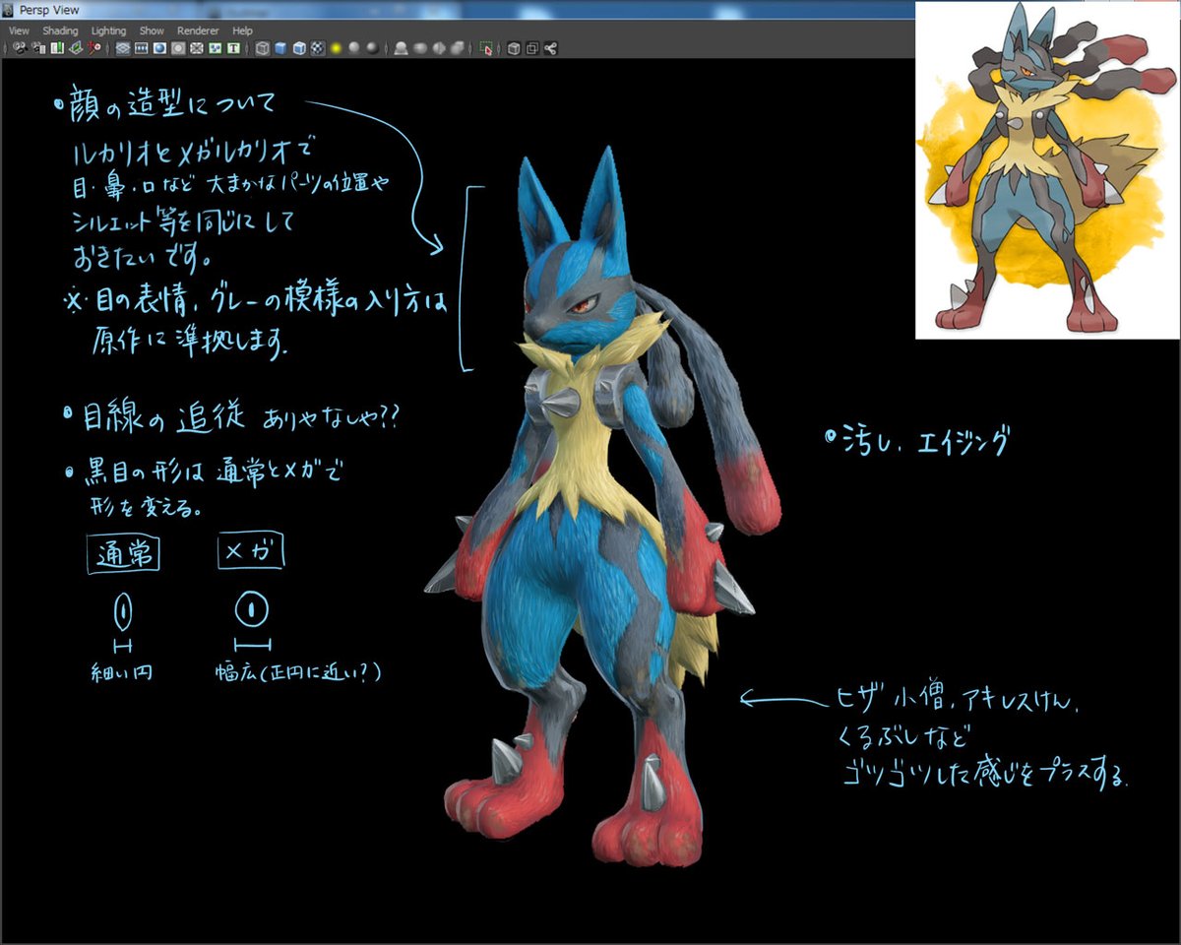Enable Wireframe on Shaded cube icon
The height and width of the screenshot is (945, 1181).
pos(299,47)
